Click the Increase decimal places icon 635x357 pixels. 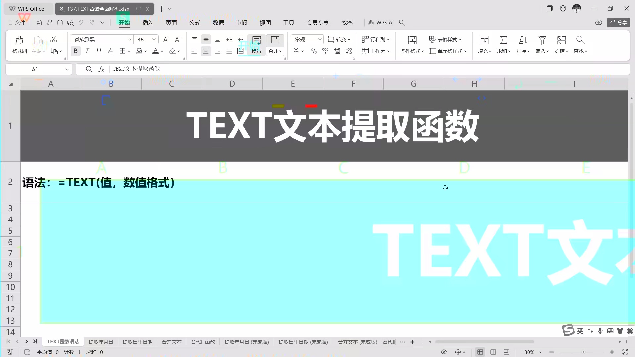point(337,51)
